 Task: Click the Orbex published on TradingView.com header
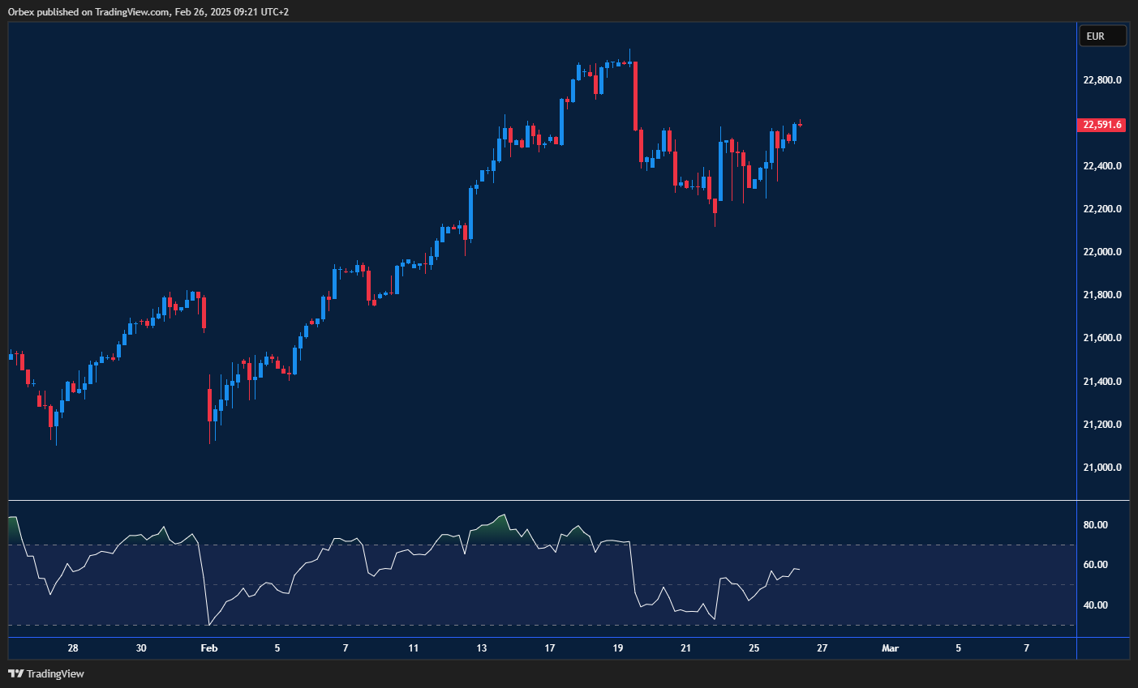148,11
